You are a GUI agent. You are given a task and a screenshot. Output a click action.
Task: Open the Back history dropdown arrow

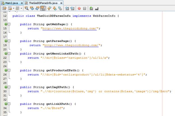click(14, 8)
